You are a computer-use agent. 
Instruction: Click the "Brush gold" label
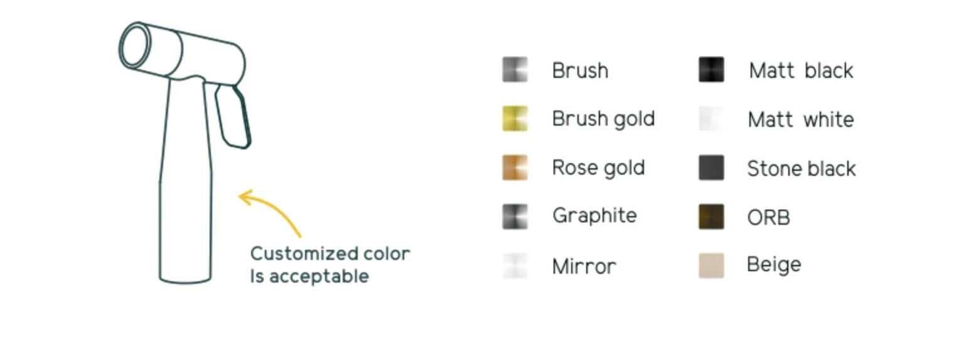pos(603,119)
